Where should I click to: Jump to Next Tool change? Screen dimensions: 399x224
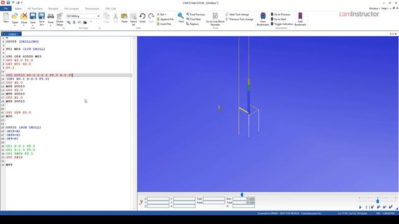[x=238, y=14]
